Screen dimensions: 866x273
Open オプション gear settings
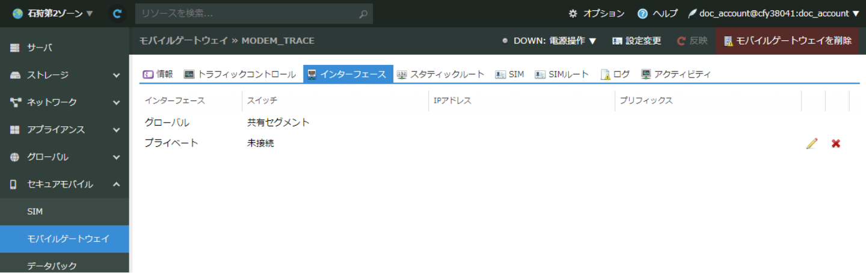[596, 13]
